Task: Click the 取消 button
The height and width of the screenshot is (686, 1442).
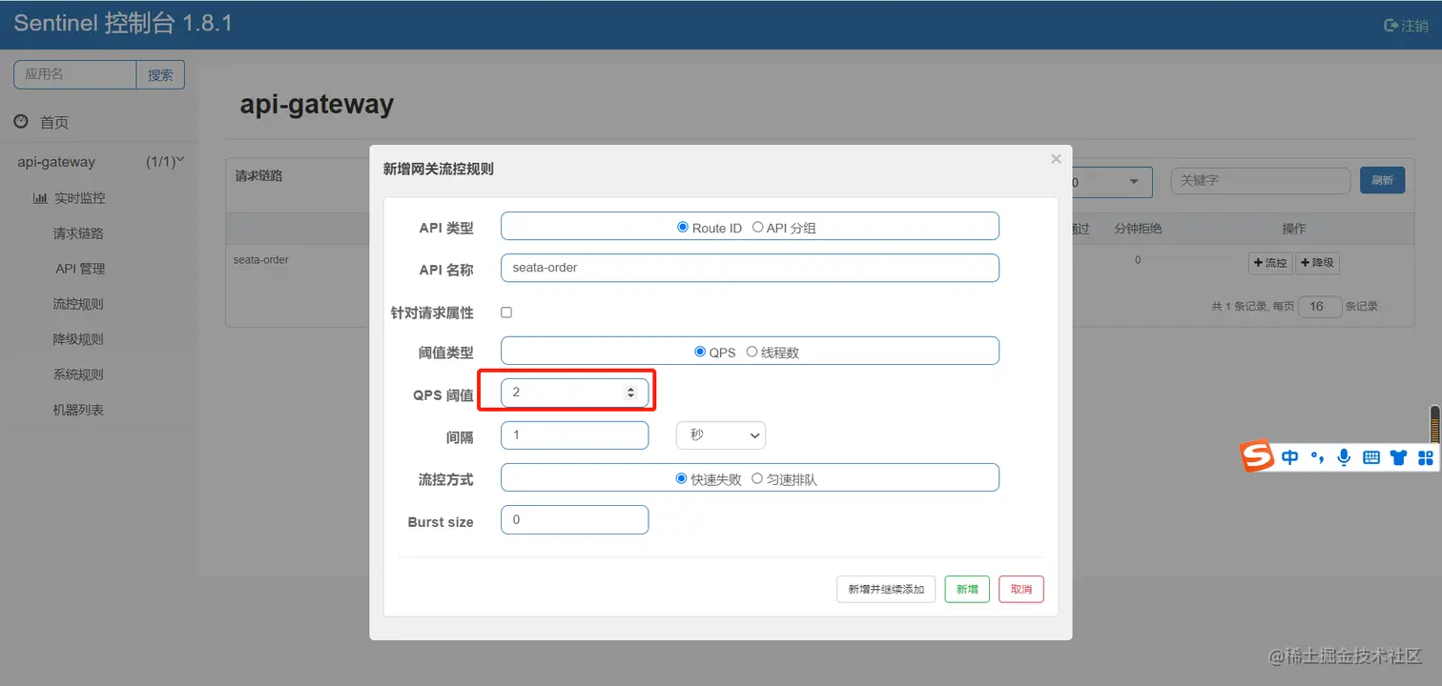Action: point(1021,589)
